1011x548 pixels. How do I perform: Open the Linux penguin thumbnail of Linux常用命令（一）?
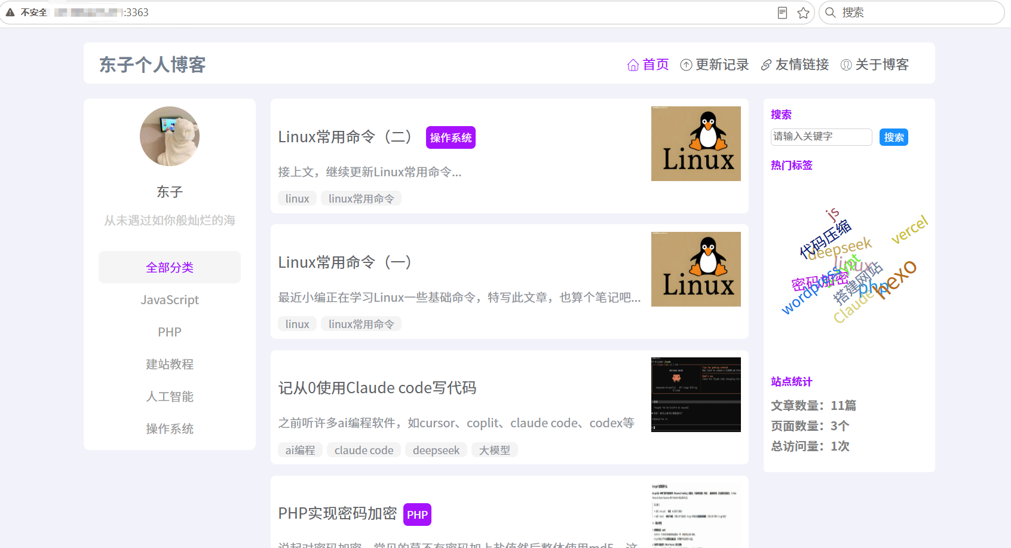[696, 269]
